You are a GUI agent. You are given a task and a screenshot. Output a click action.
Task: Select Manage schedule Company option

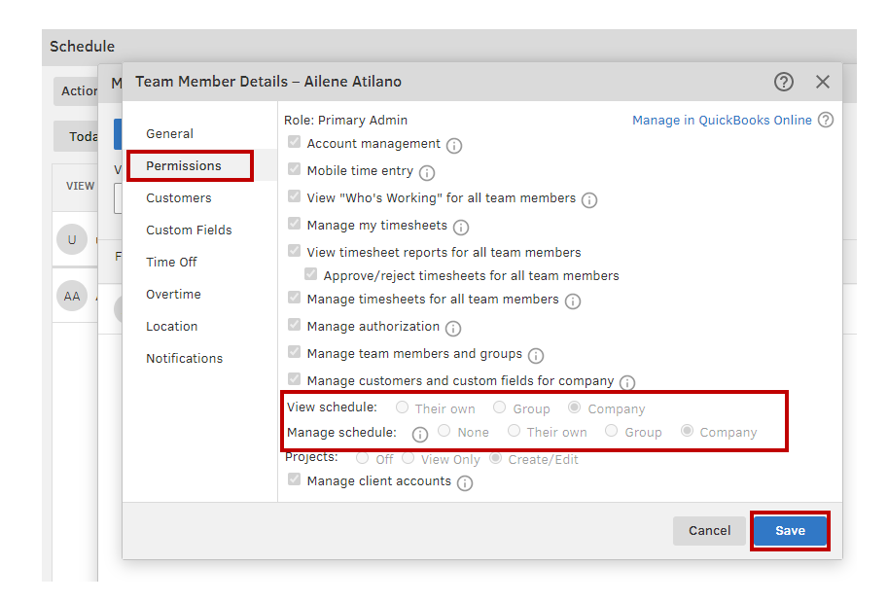[687, 431]
